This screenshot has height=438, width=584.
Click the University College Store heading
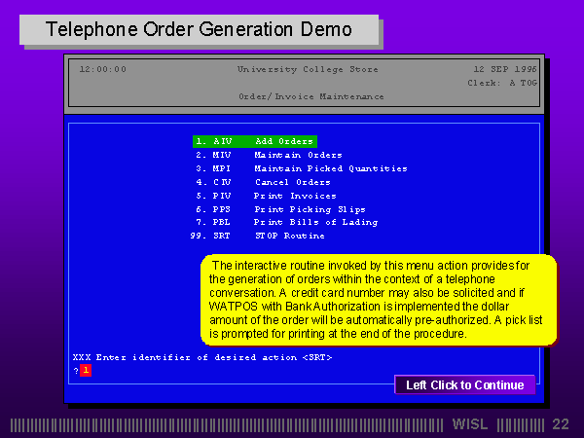pyautogui.click(x=308, y=69)
